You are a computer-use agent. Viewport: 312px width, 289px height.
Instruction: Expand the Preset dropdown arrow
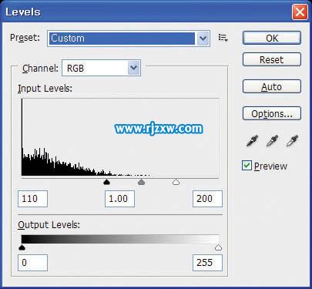(x=203, y=39)
